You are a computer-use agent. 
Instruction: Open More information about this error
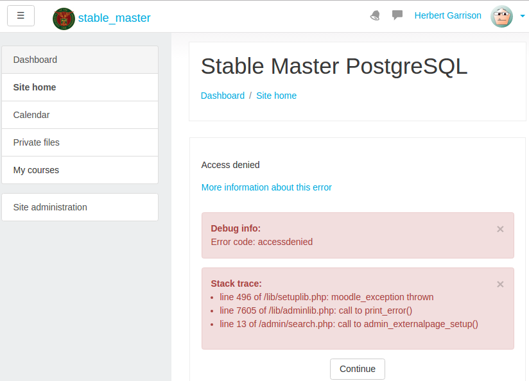point(266,187)
